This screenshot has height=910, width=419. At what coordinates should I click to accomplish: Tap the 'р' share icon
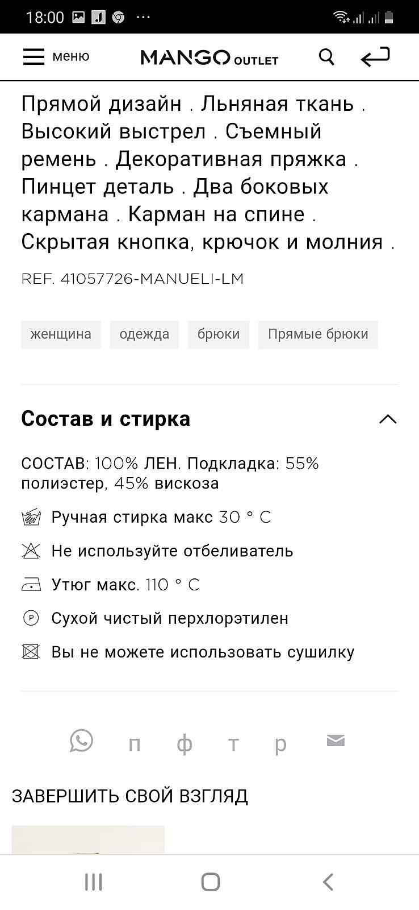point(280,743)
